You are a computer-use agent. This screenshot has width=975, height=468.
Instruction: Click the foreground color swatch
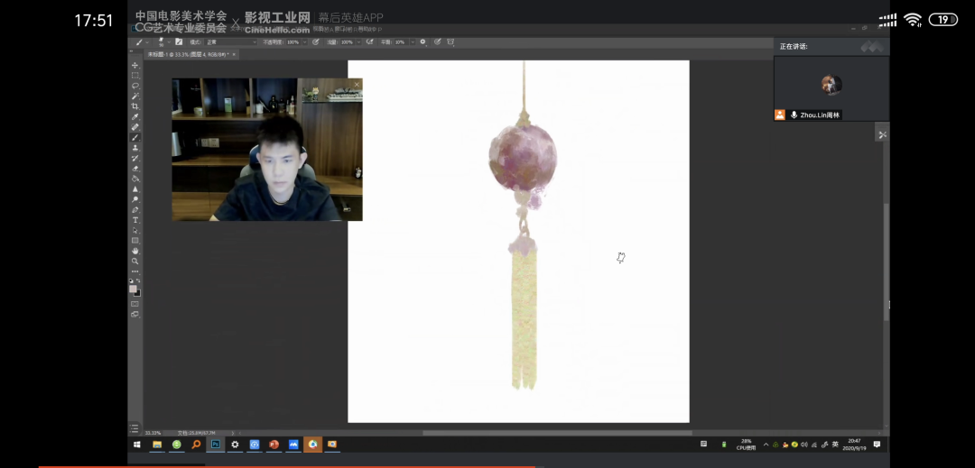point(134,289)
